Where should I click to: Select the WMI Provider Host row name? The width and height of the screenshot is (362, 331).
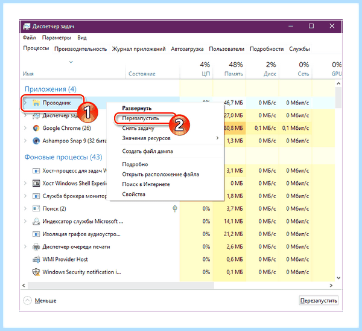pos(65,259)
